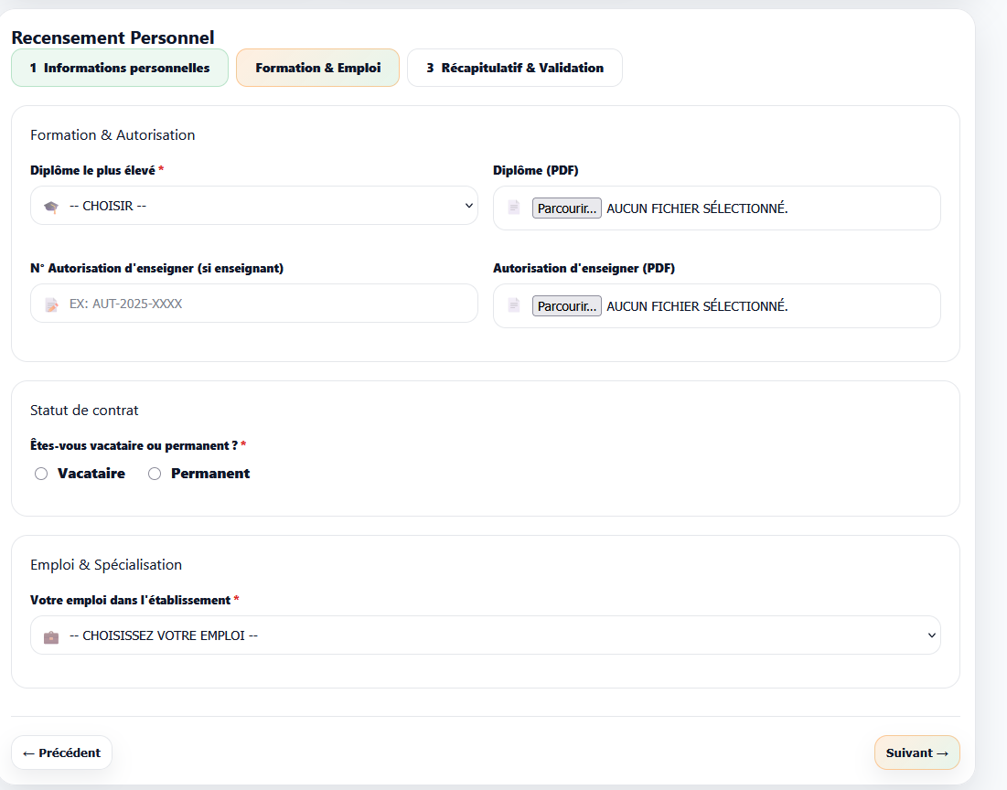Switch to Récapitulatif & Validation step

[515, 69]
